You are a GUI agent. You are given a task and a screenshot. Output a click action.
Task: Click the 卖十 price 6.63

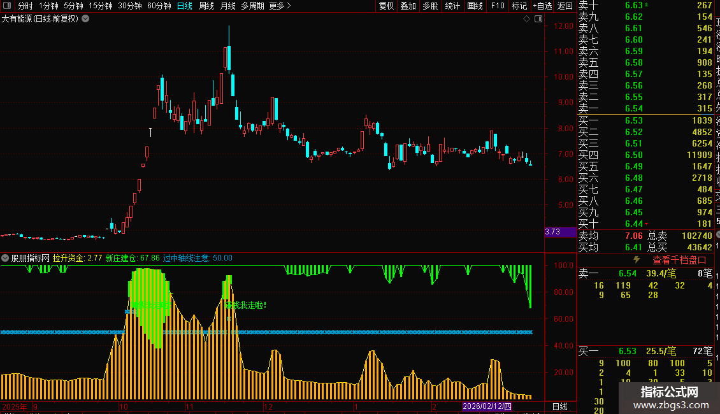(634, 5)
